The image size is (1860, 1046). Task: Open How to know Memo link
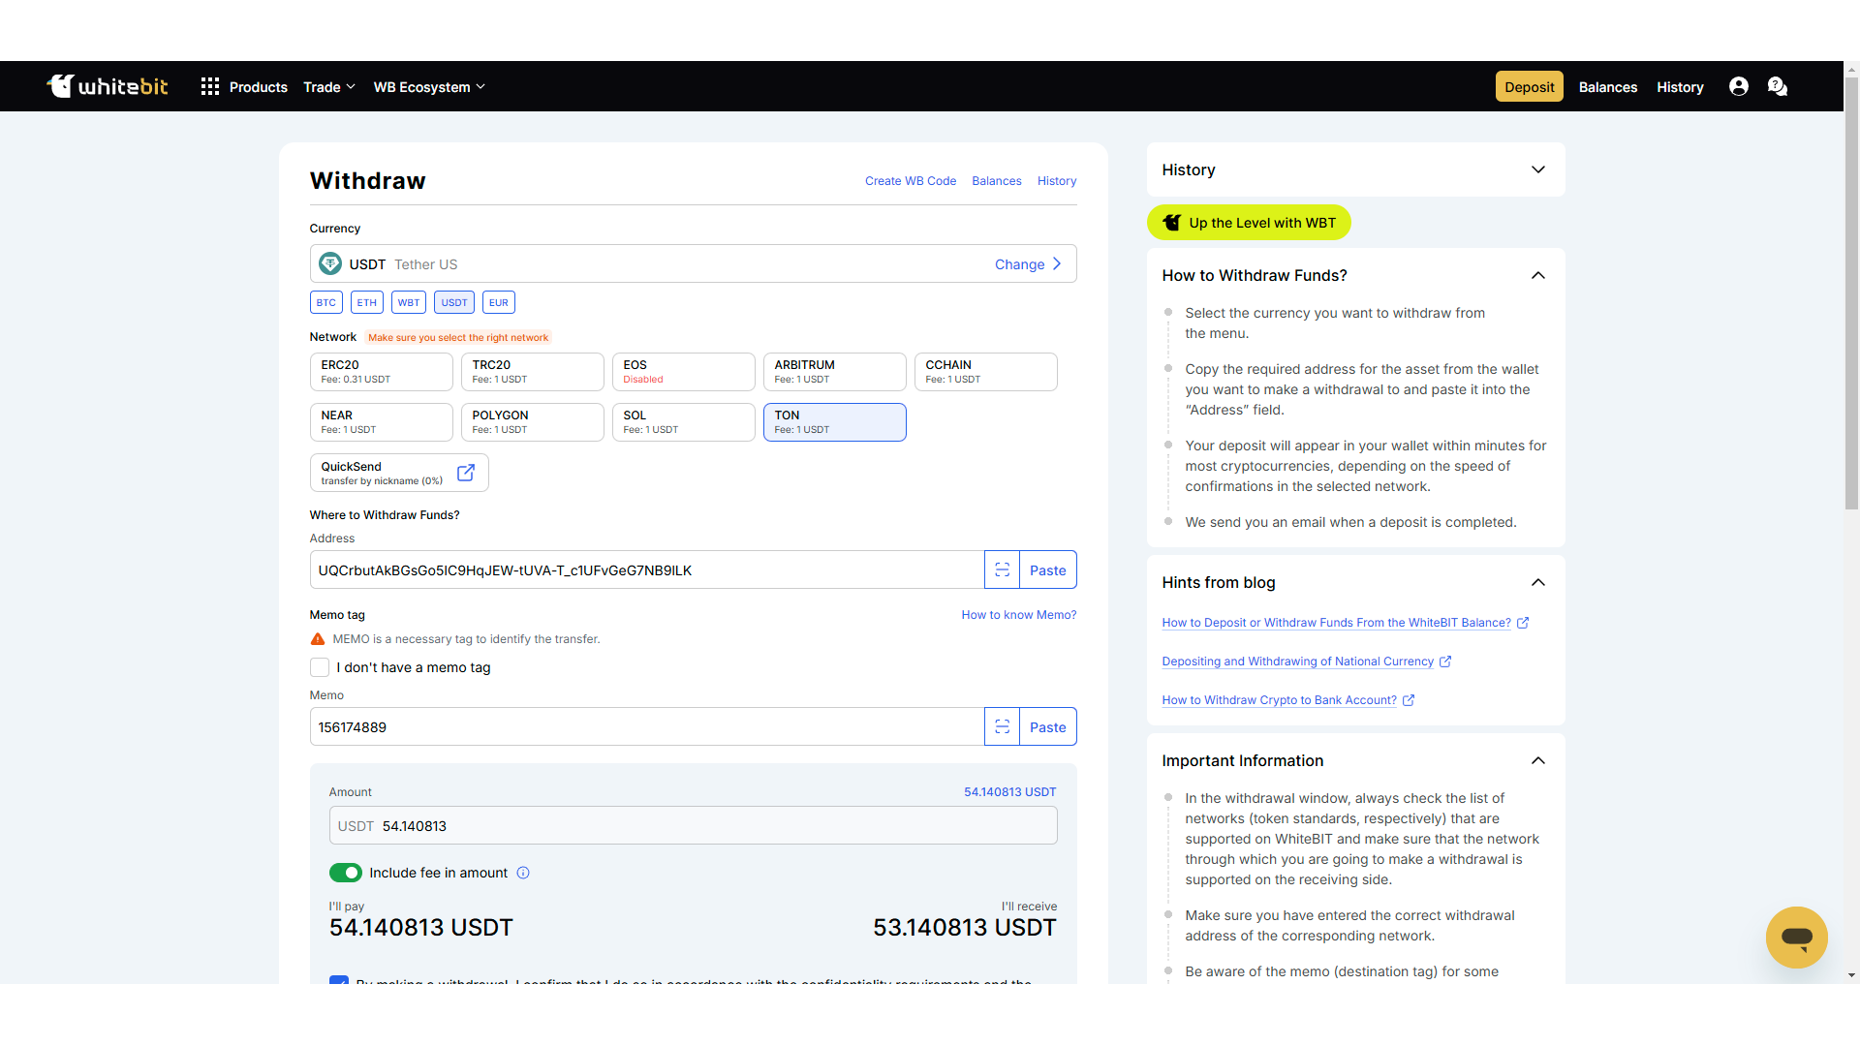[1019, 615]
